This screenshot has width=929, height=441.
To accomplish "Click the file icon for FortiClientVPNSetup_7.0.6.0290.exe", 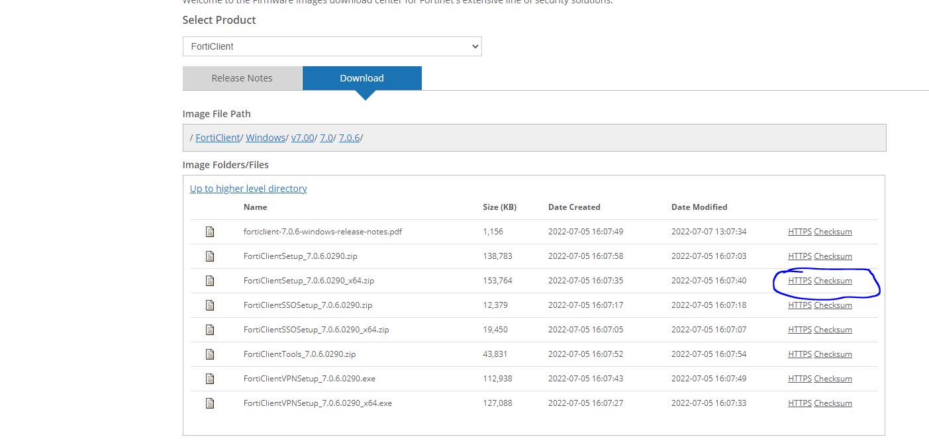I will tap(210, 379).
